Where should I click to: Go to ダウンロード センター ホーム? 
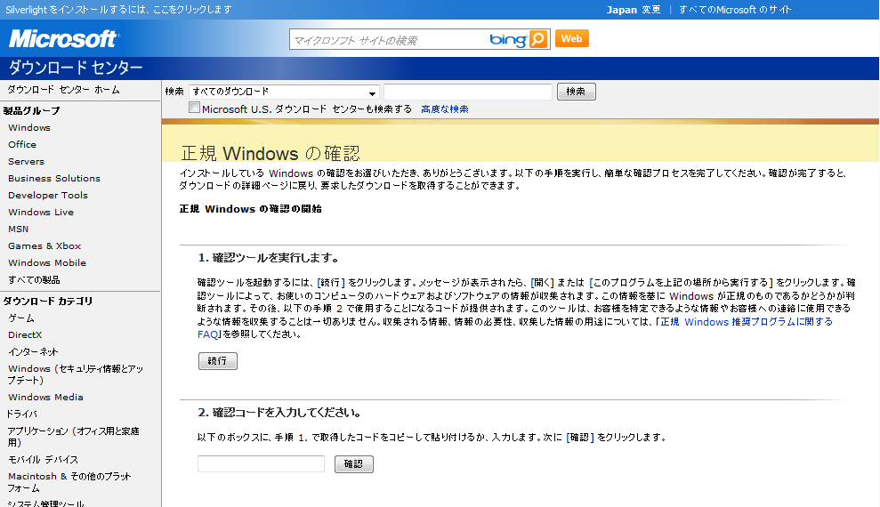(63, 90)
